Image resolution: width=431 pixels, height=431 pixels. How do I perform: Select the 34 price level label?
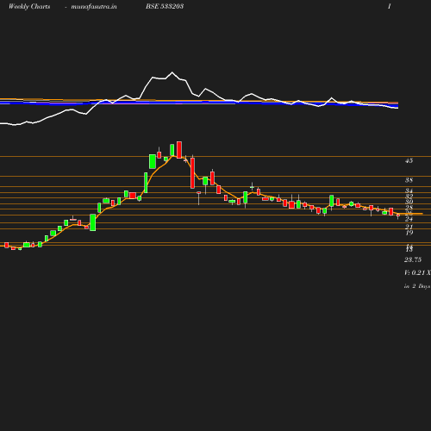(x=409, y=191)
